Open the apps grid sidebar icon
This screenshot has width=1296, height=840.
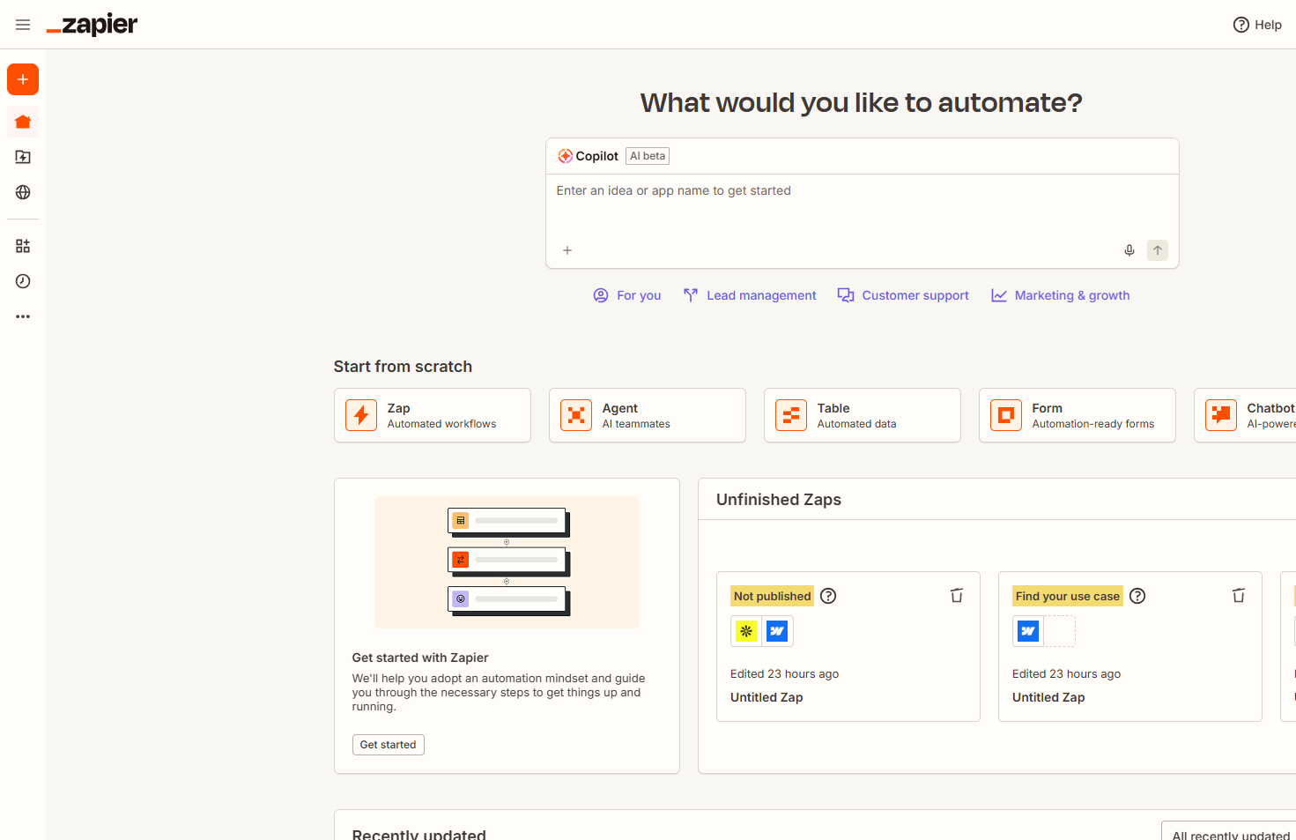[23, 246]
